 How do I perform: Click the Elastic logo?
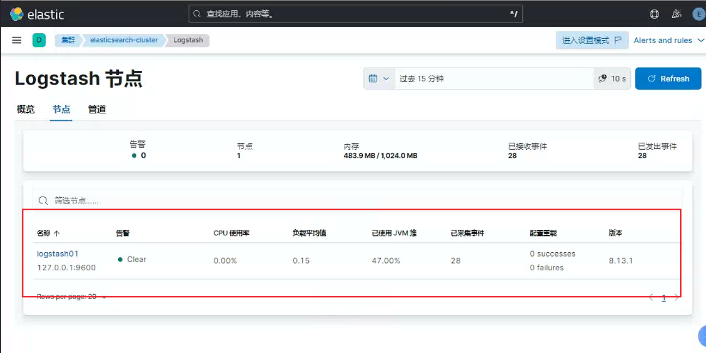[x=37, y=14]
